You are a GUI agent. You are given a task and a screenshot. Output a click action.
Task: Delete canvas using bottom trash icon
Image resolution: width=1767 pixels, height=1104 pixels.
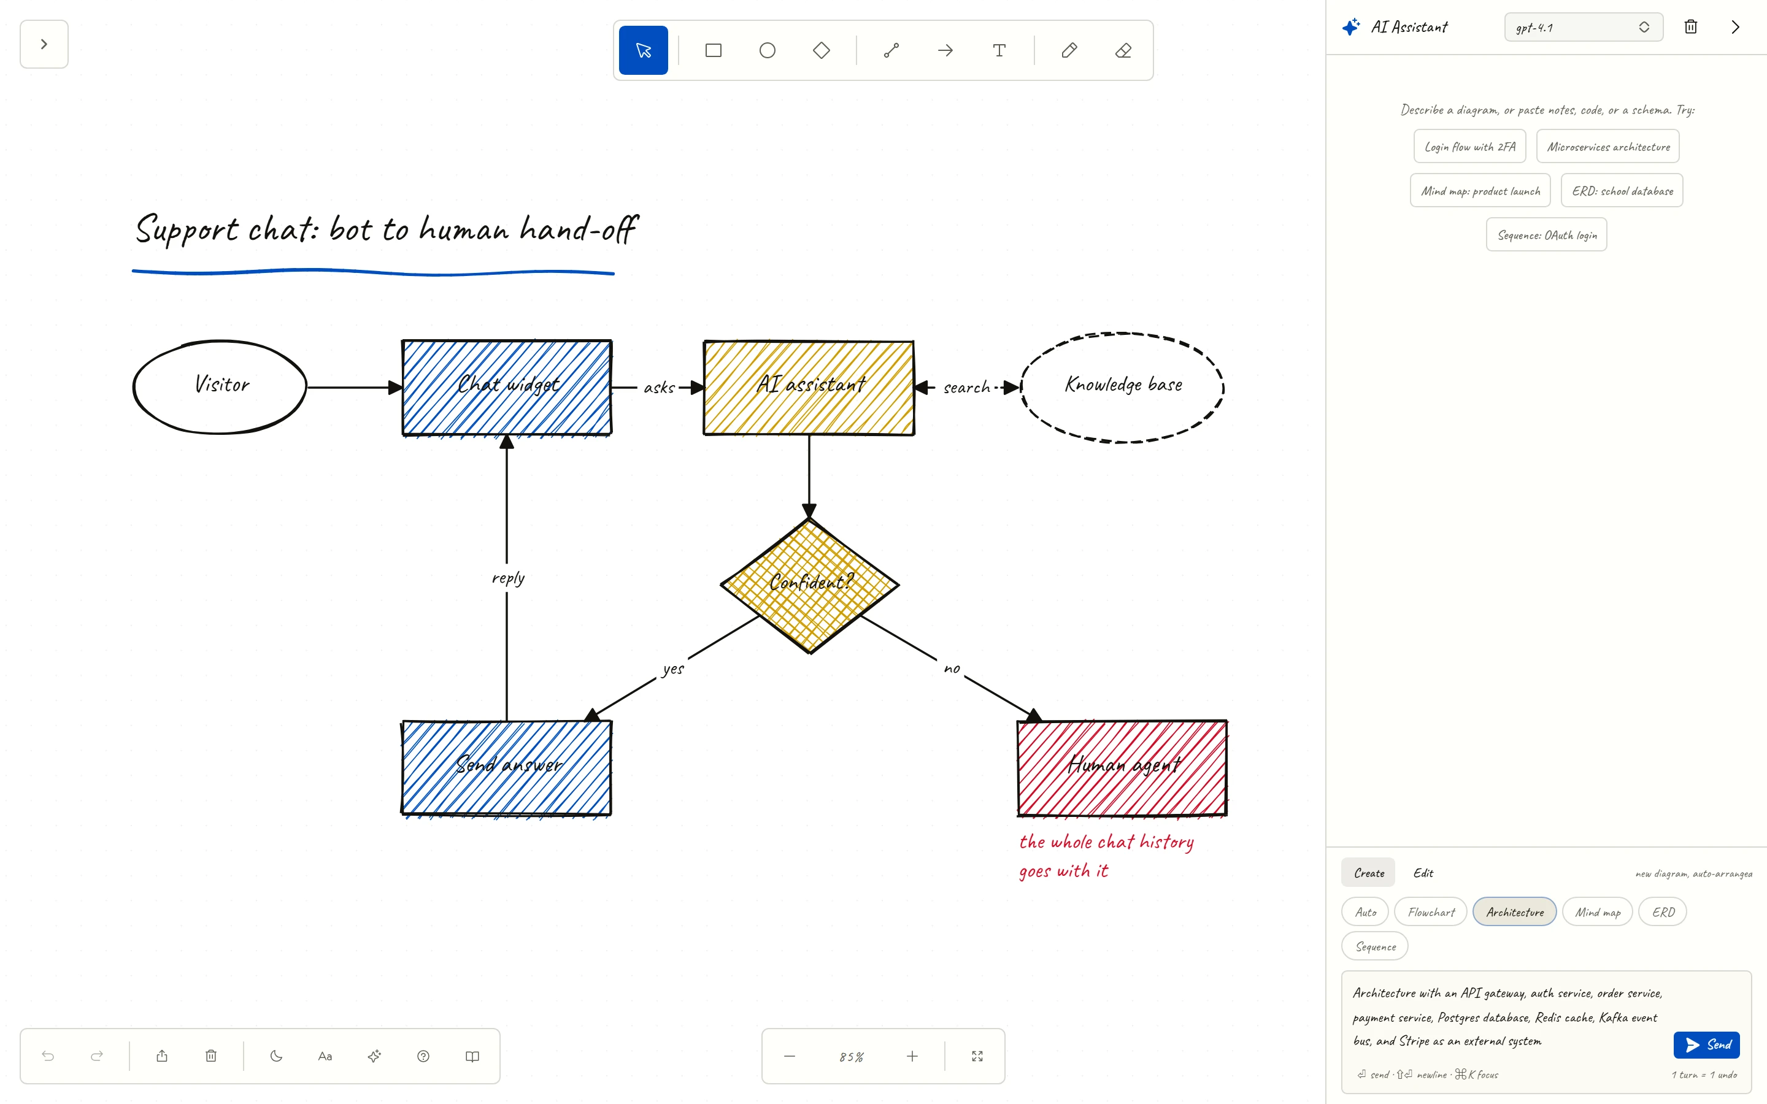point(211,1056)
